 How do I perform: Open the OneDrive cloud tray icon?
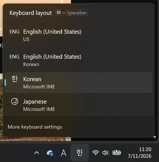pyautogui.click(x=50, y=153)
